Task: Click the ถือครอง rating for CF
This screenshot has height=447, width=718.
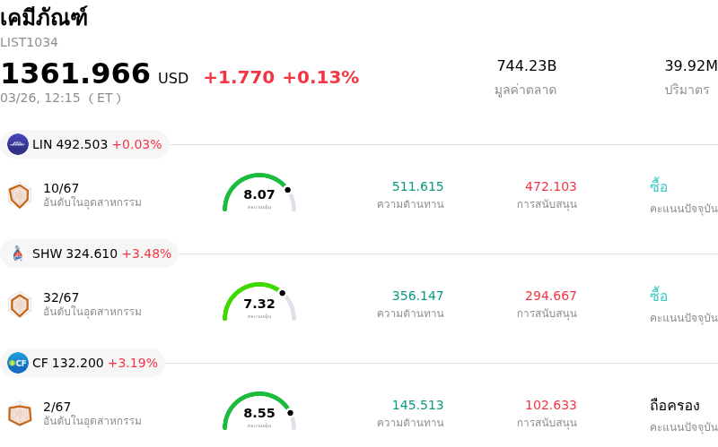Action: click(x=674, y=405)
